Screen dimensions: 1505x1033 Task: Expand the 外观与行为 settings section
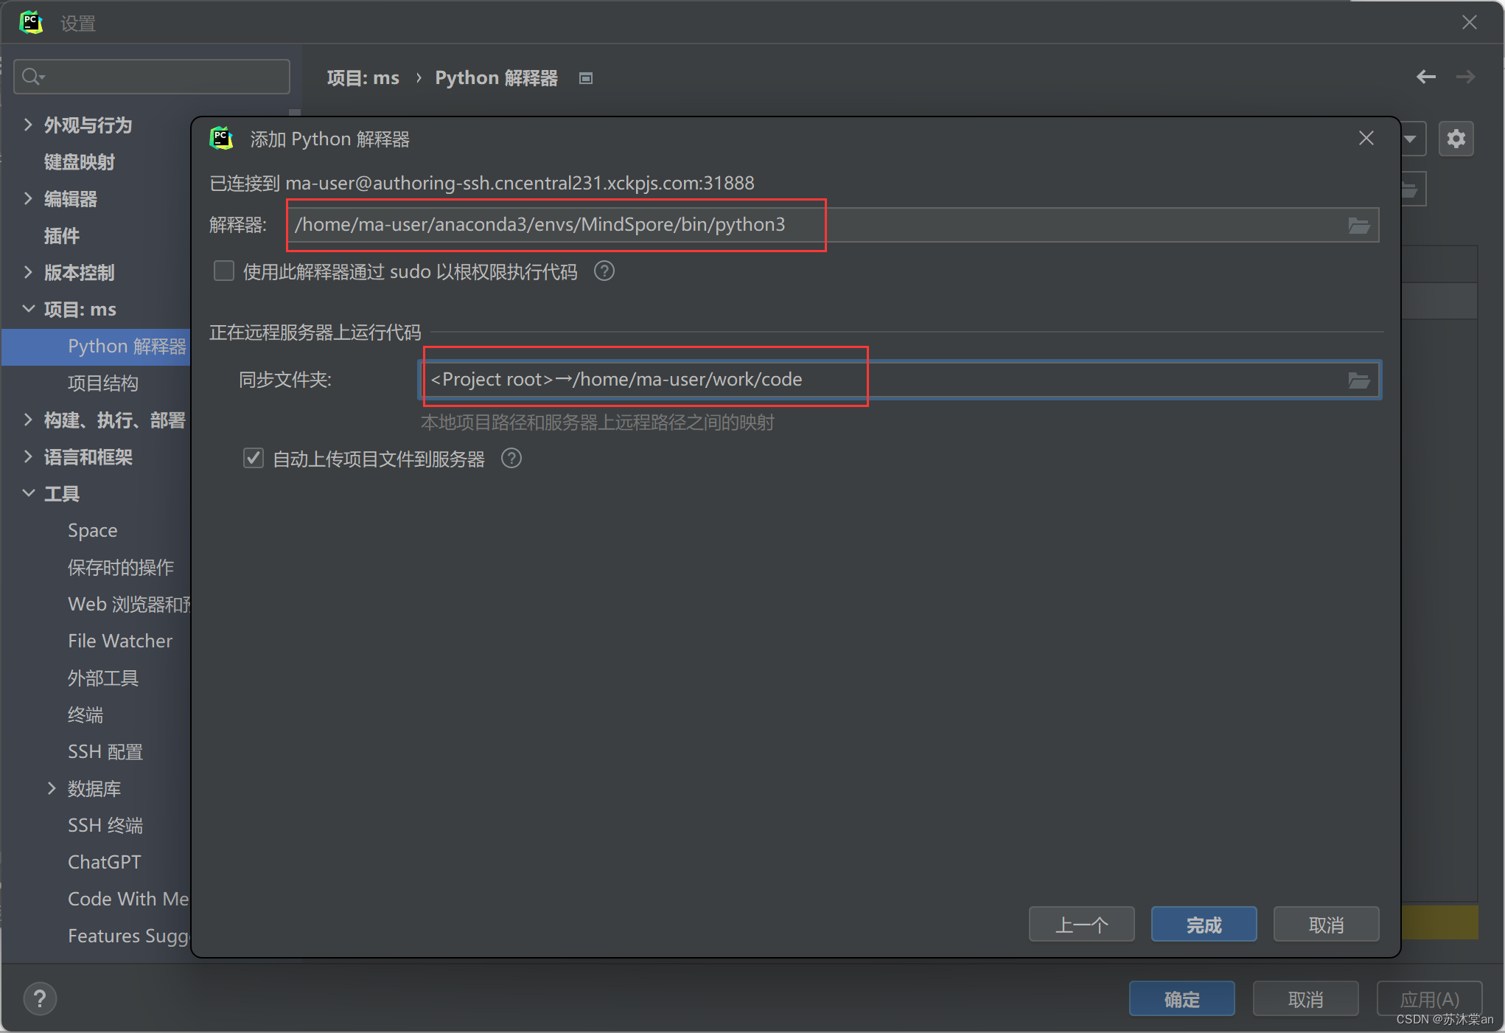(28, 125)
